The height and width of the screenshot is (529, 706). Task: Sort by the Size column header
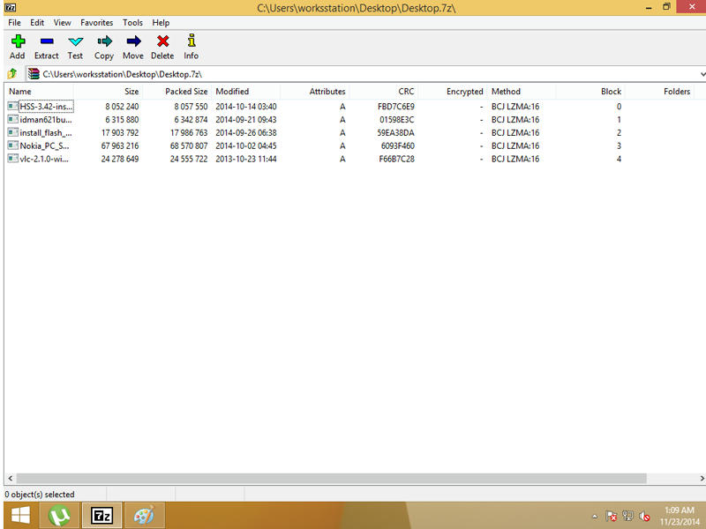108,92
